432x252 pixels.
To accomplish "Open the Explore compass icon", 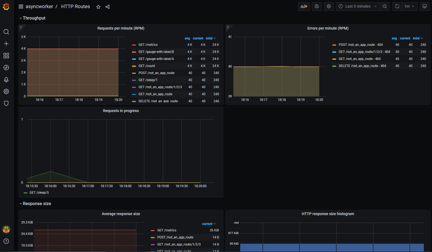I will tap(6, 68).
